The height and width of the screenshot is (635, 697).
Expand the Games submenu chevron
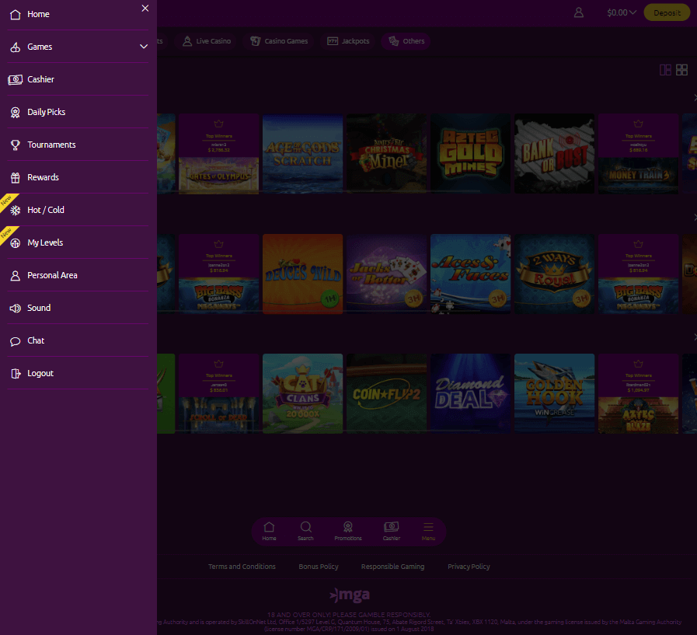coord(144,47)
